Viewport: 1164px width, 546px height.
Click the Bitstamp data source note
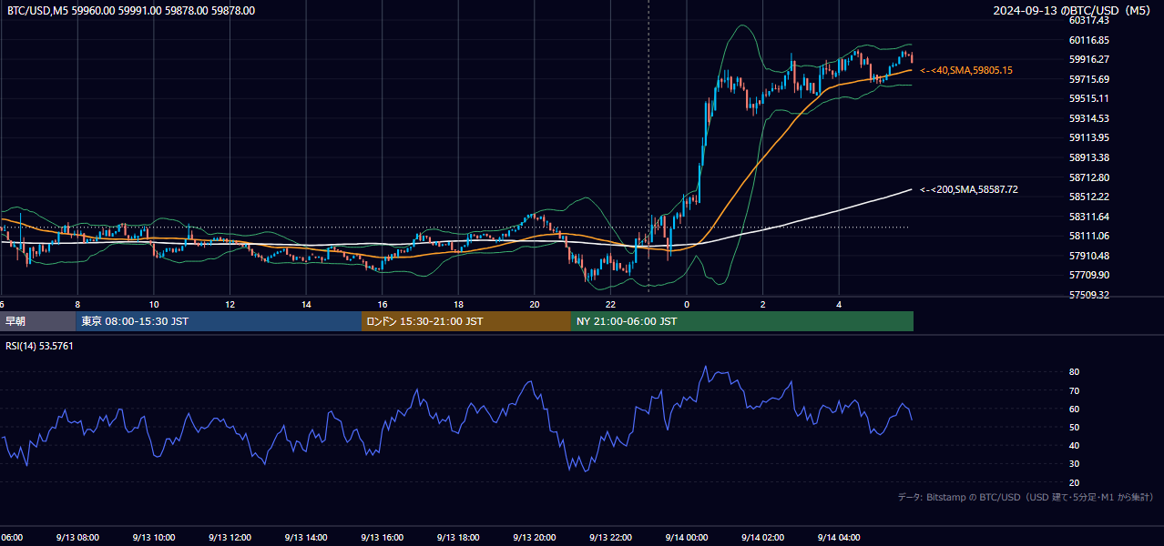(1026, 497)
